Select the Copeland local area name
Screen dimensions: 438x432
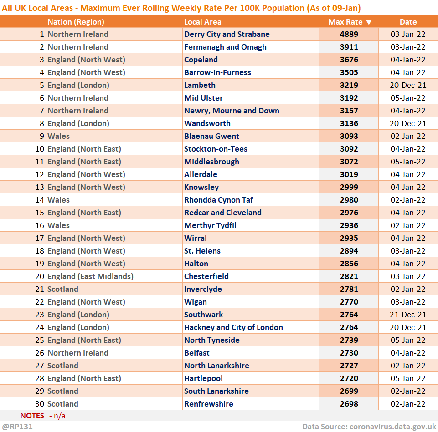pyautogui.click(x=201, y=60)
